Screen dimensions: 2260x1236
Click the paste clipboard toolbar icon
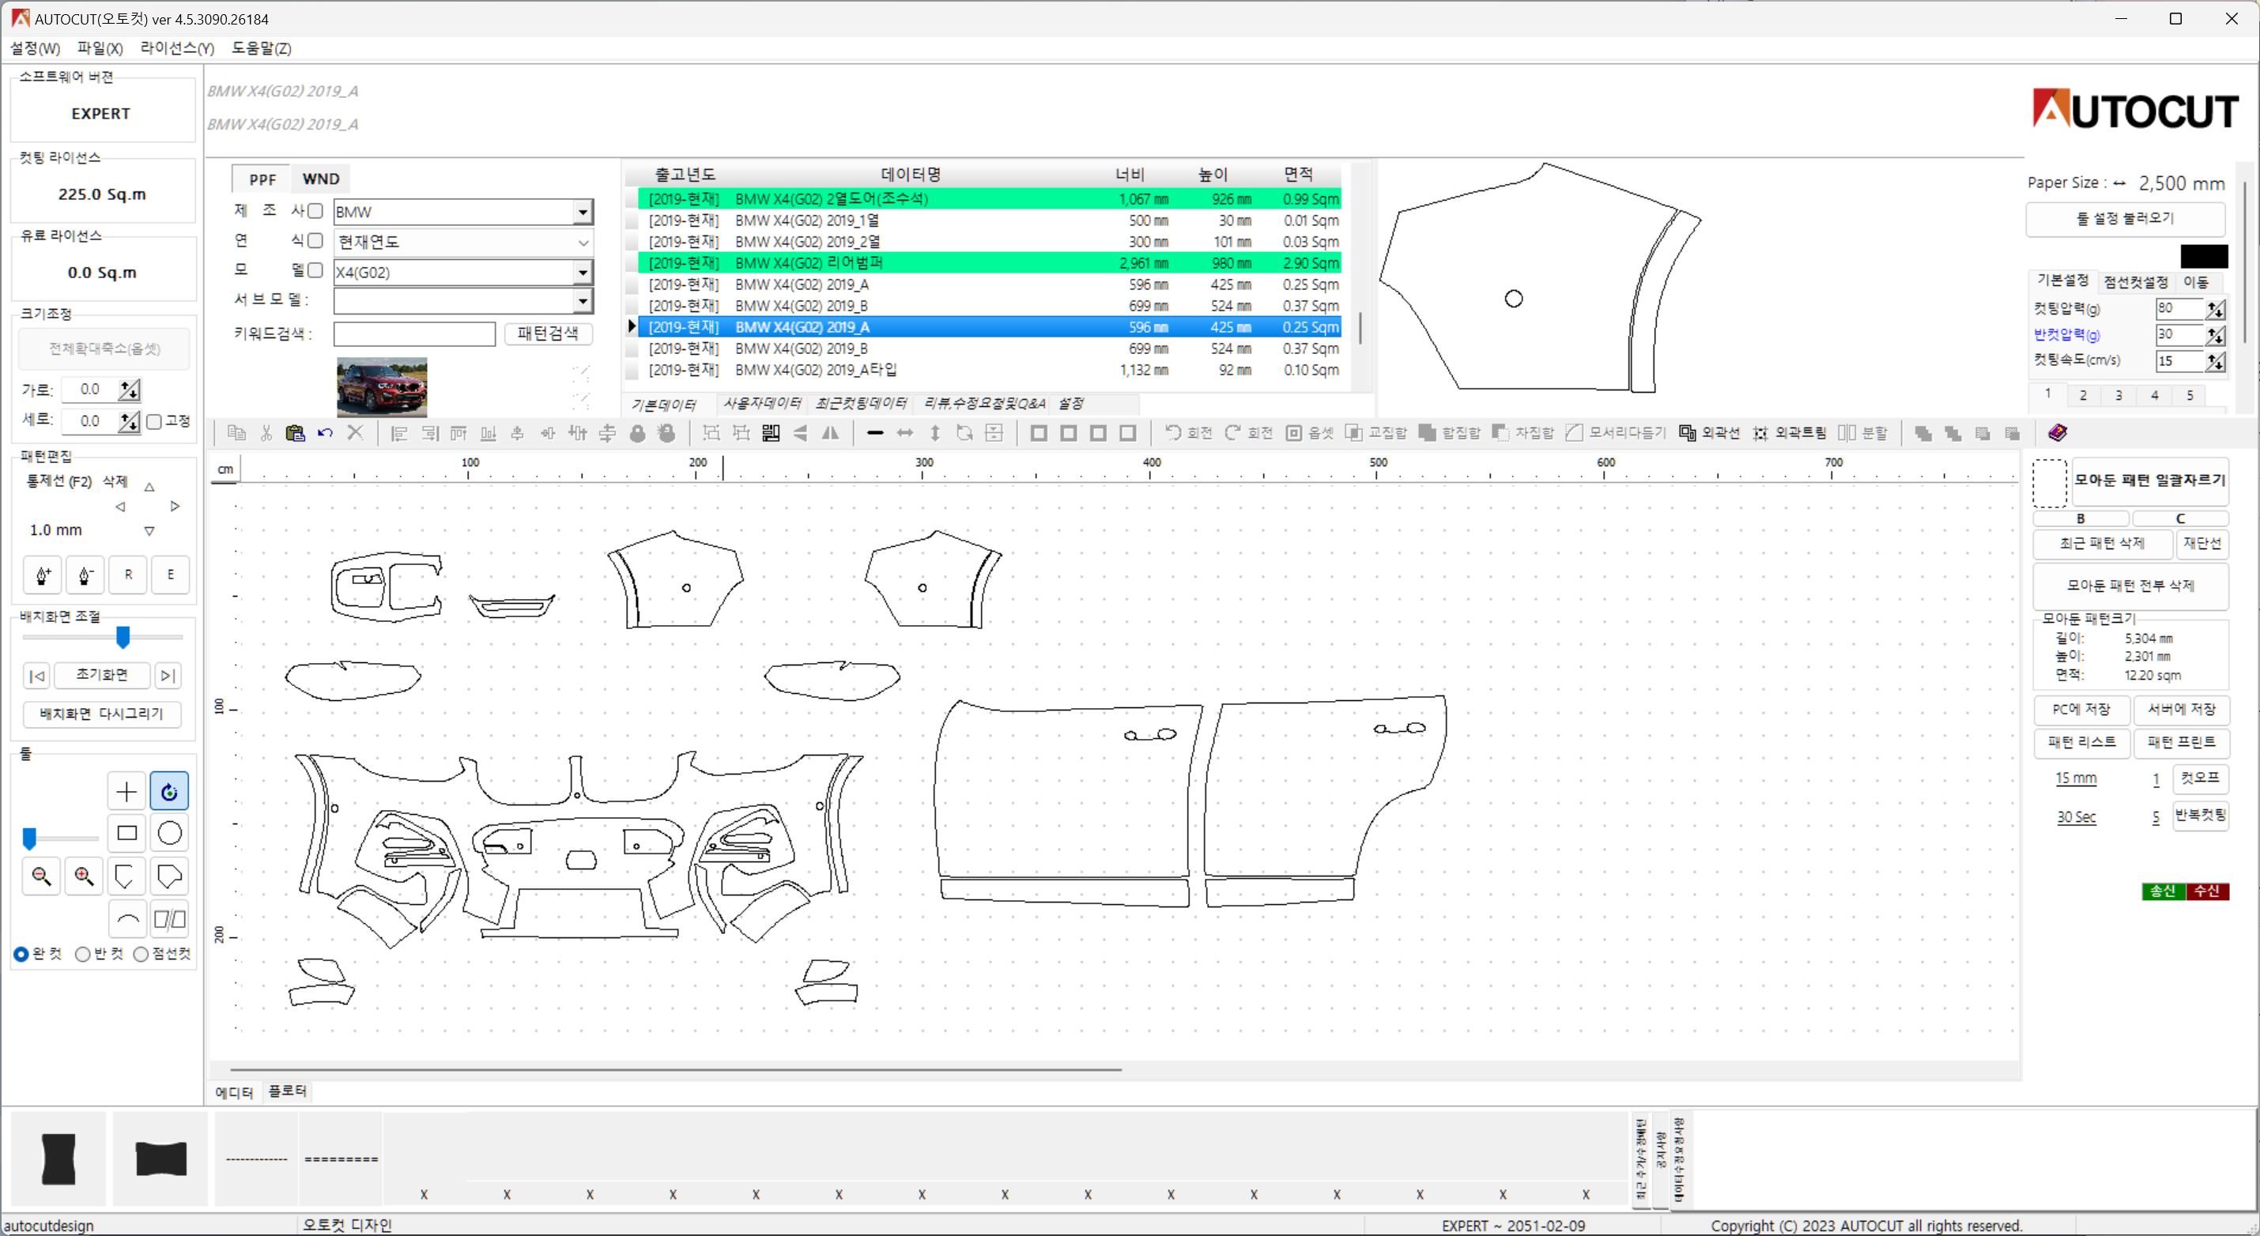pyautogui.click(x=296, y=432)
